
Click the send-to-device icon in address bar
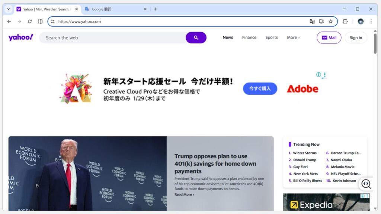tap(321, 22)
